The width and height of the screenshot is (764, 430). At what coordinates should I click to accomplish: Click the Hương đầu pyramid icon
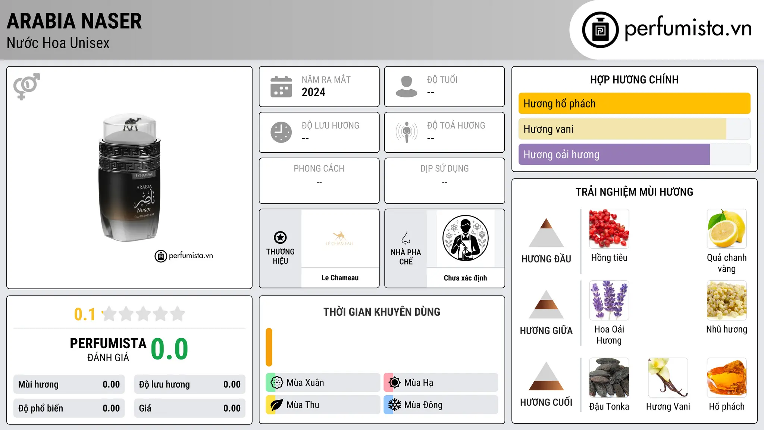click(x=546, y=233)
